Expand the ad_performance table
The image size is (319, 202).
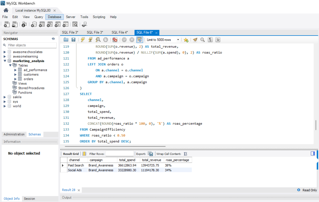coord(15,70)
